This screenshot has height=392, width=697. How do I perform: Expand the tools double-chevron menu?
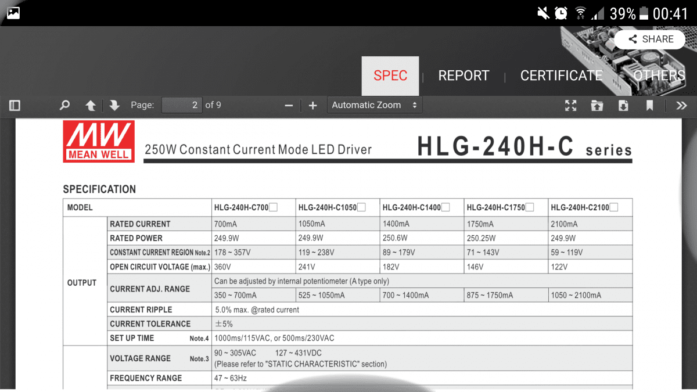coord(682,105)
